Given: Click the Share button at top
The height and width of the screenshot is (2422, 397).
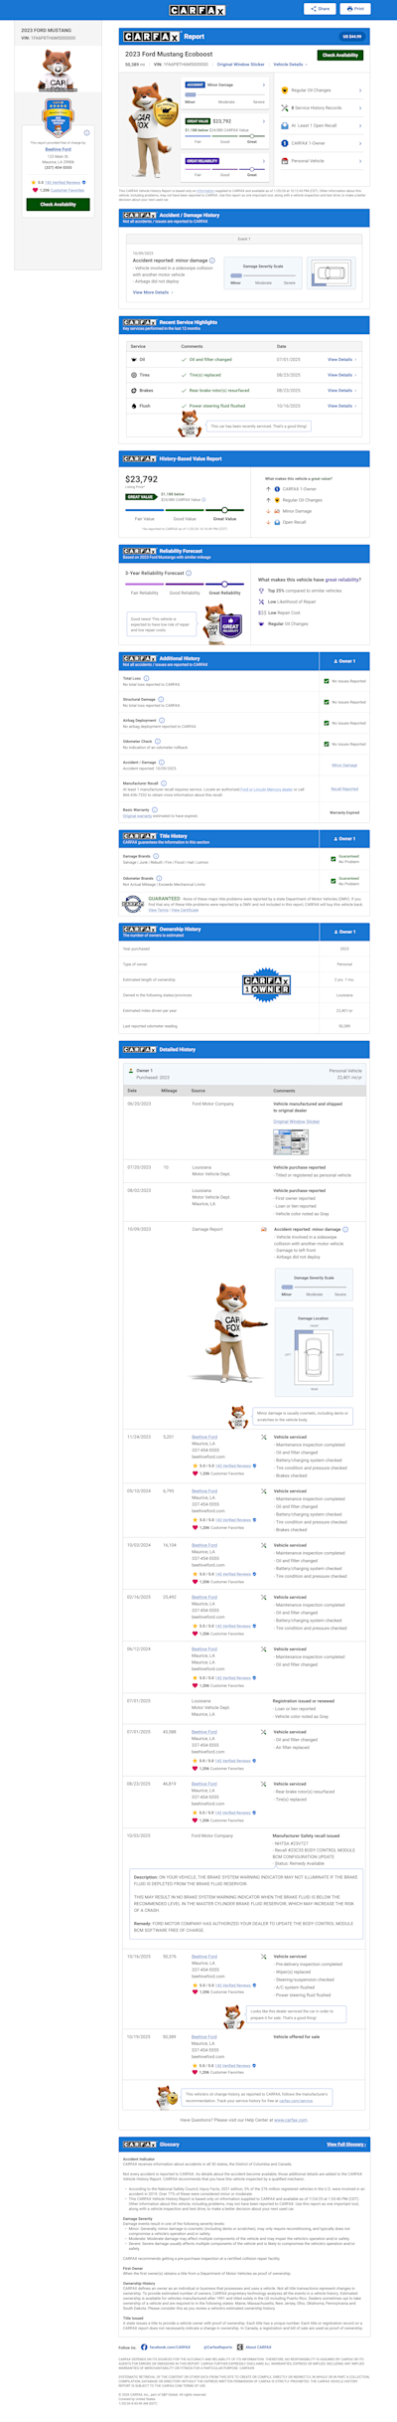Looking at the screenshot, I should click(320, 8).
